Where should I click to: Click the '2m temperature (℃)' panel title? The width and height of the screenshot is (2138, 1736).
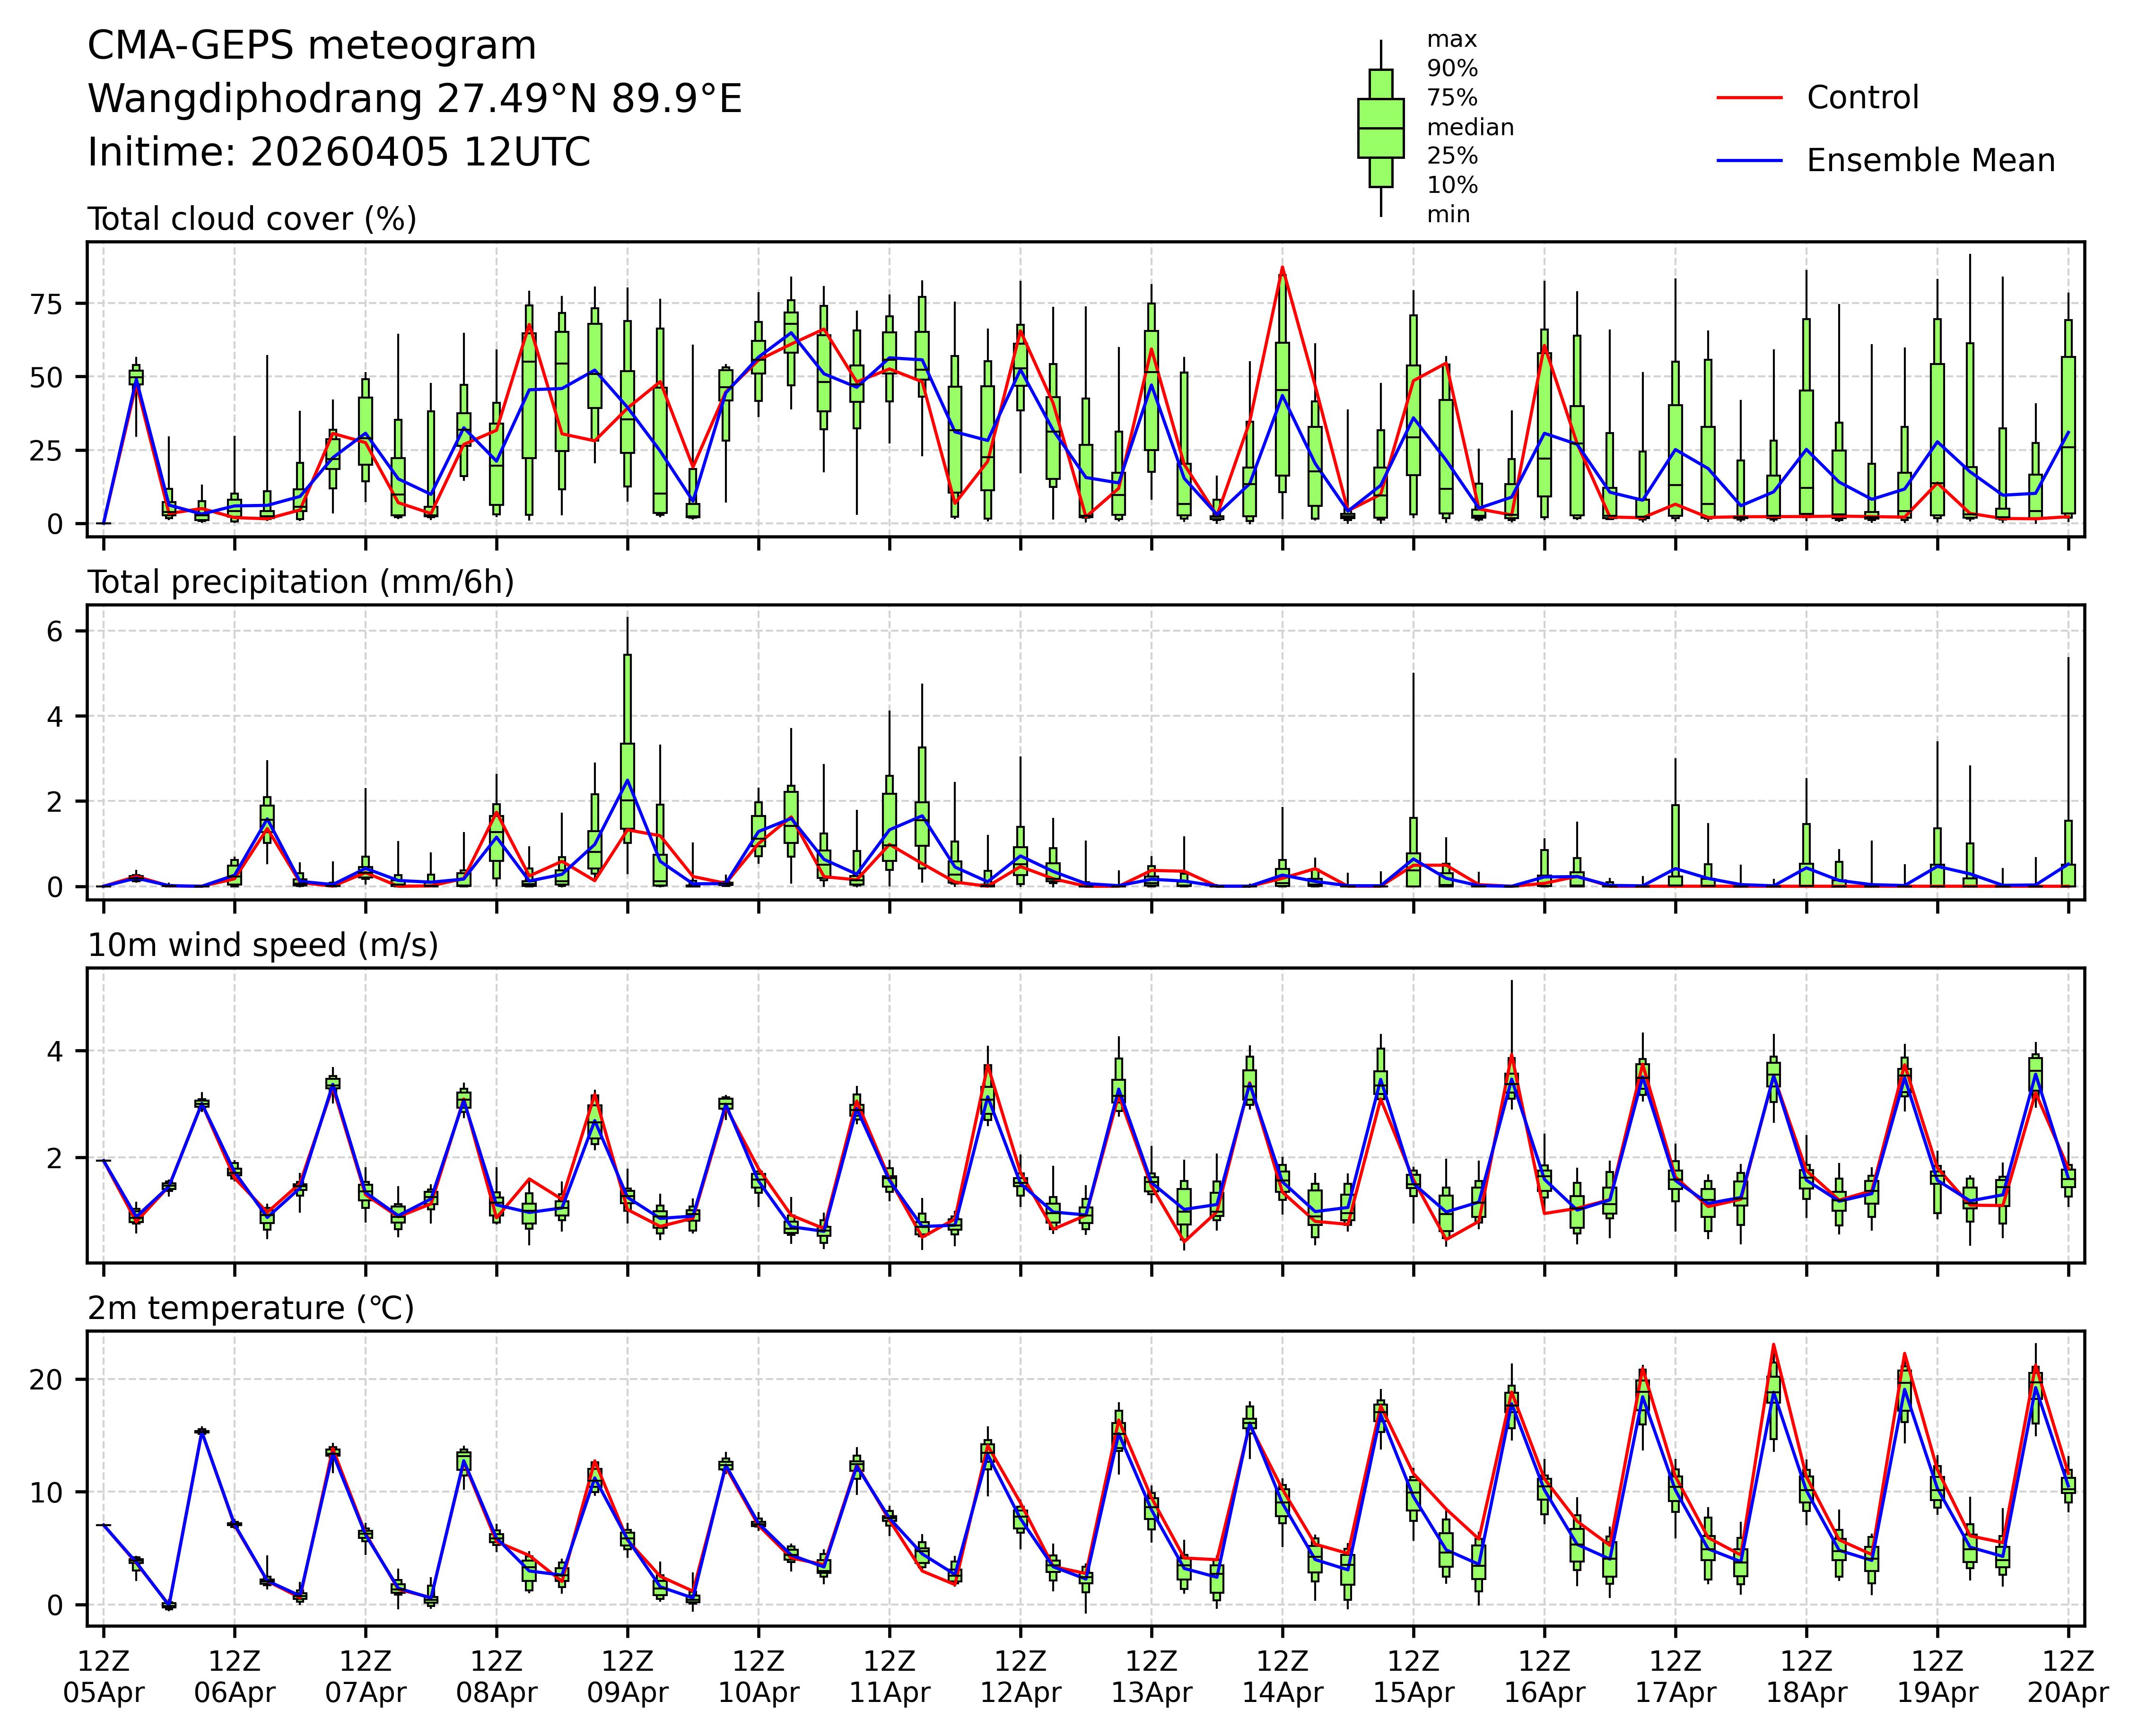(x=250, y=1308)
